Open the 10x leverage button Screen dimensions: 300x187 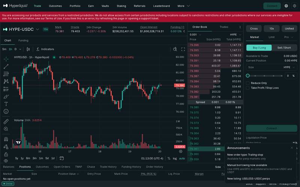pos(271,29)
